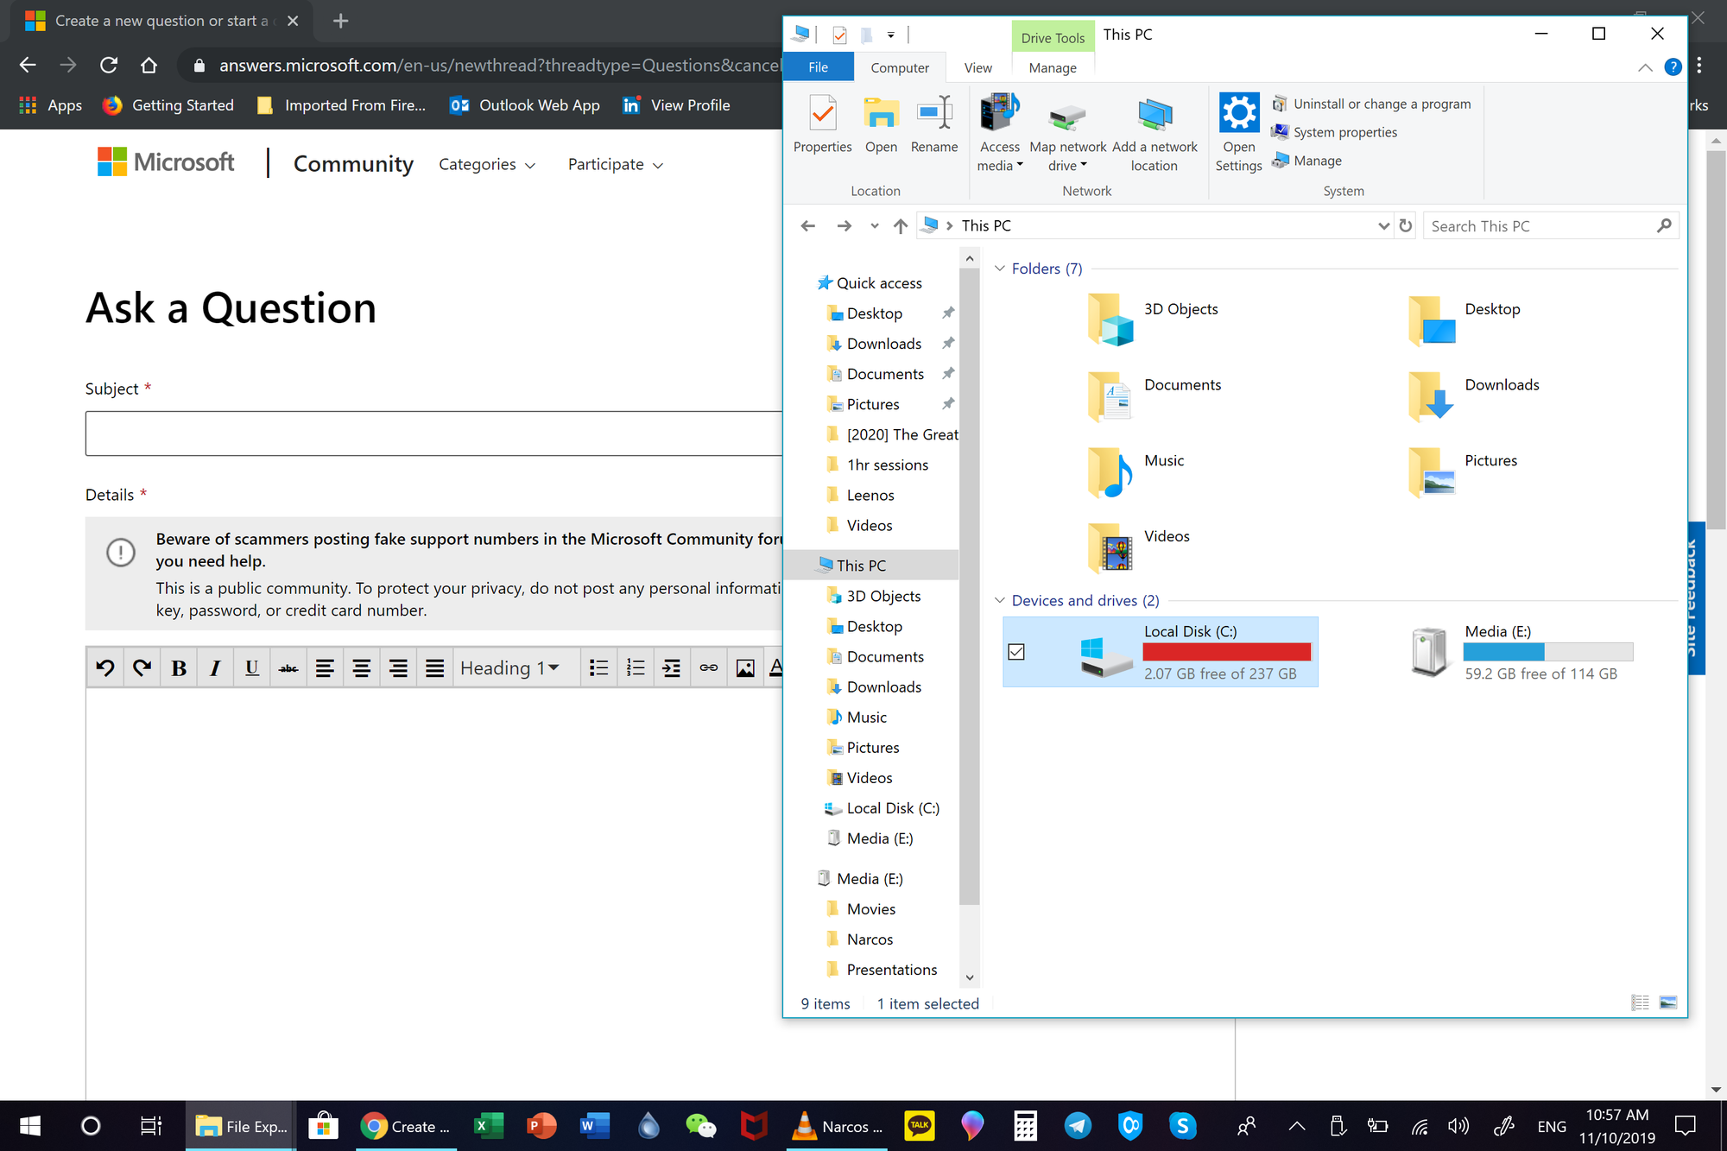Click System properties in the ribbon
Image resolution: width=1727 pixels, height=1151 pixels.
(x=1334, y=132)
